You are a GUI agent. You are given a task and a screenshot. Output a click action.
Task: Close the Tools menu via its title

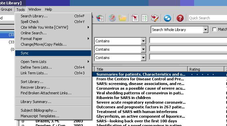click(20, 10)
